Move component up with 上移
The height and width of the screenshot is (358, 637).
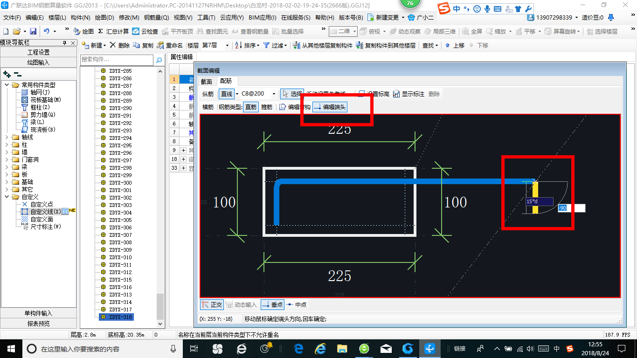[455, 45]
